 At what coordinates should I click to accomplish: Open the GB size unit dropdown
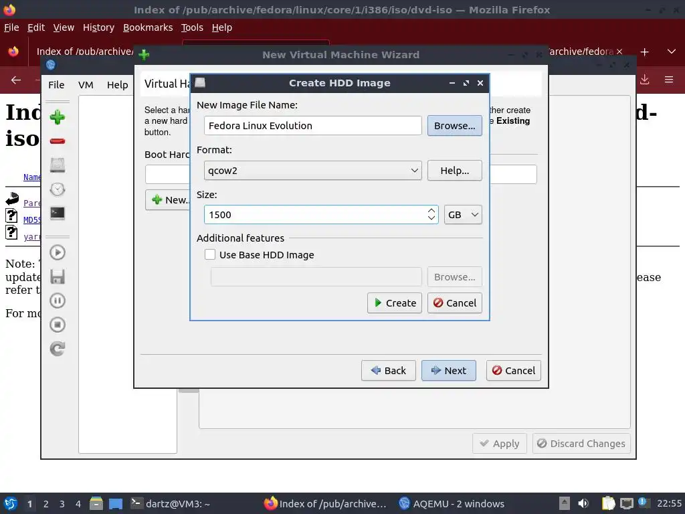tap(463, 215)
